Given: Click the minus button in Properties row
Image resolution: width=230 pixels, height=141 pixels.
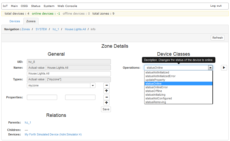Looking at the screenshot, I should pos(106,97).
